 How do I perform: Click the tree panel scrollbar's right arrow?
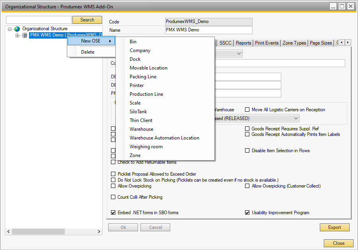click(100, 232)
